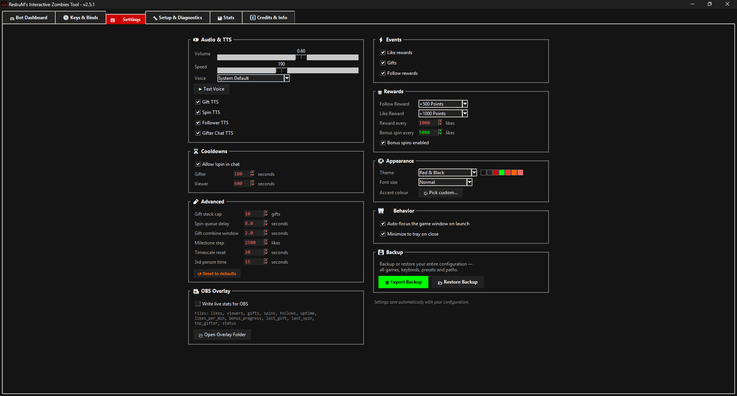Click the hourglass icon beside Cooldowns

[196, 152]
